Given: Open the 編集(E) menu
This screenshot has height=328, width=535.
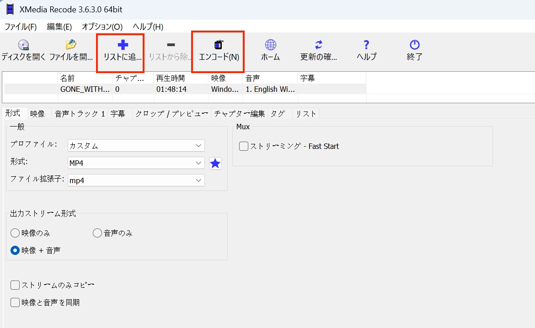Looking at the screenshot, I should (x=59, y=26).
